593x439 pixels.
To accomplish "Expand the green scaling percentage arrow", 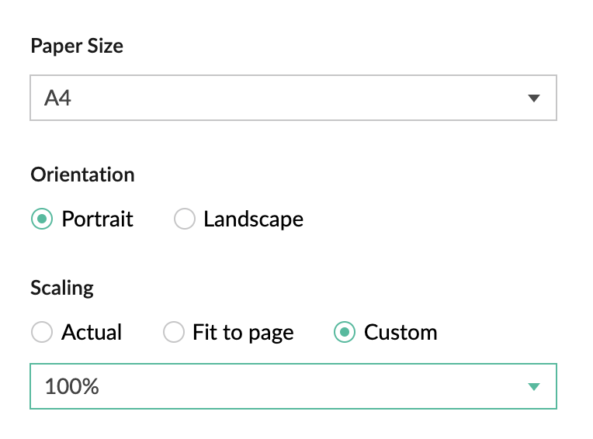I will (533, 386).
